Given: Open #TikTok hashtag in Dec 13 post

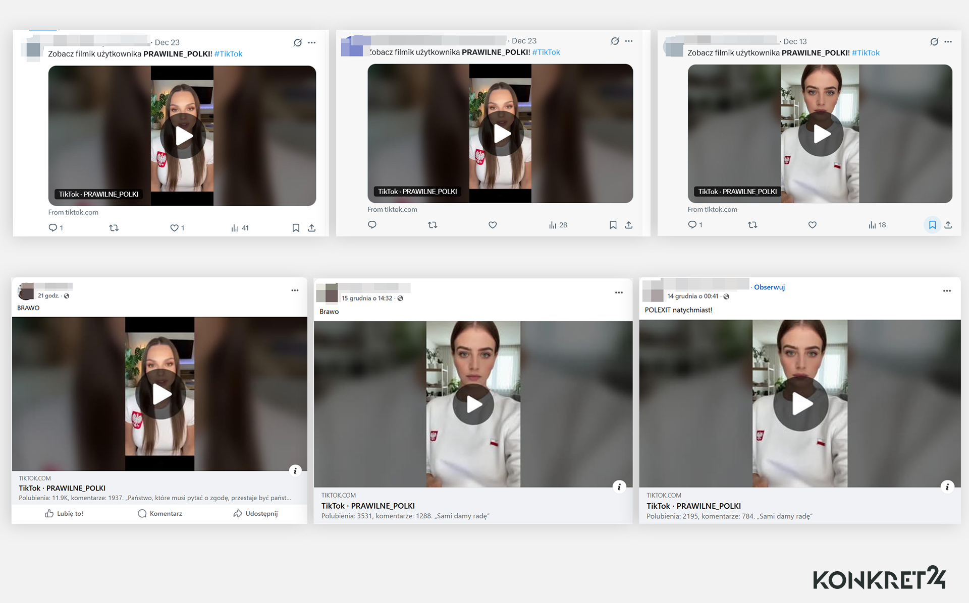Looking at the screenshot, I should (866, 53).
